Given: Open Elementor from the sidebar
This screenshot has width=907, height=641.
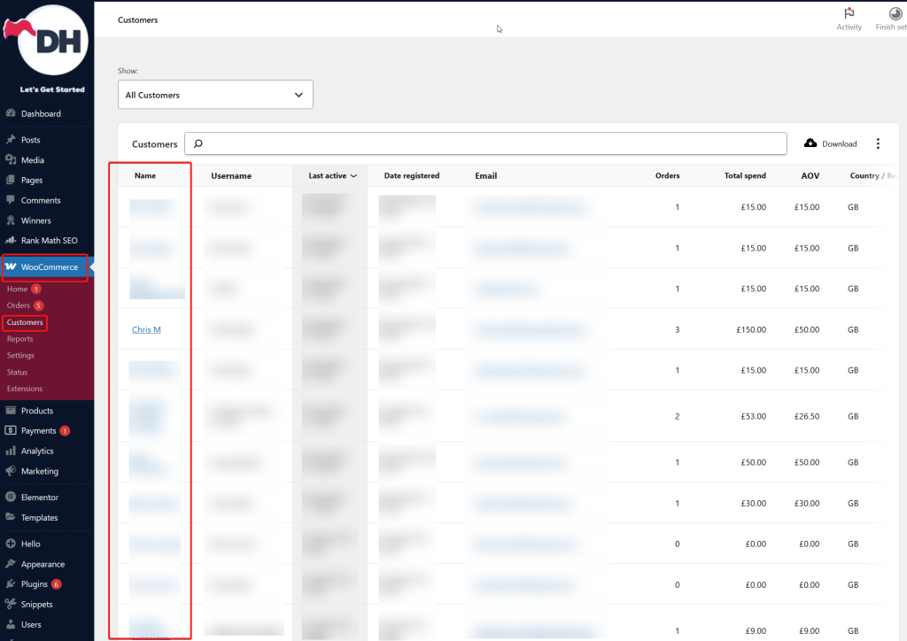Looking at the screenshot, I should click(x=40, y=498).
